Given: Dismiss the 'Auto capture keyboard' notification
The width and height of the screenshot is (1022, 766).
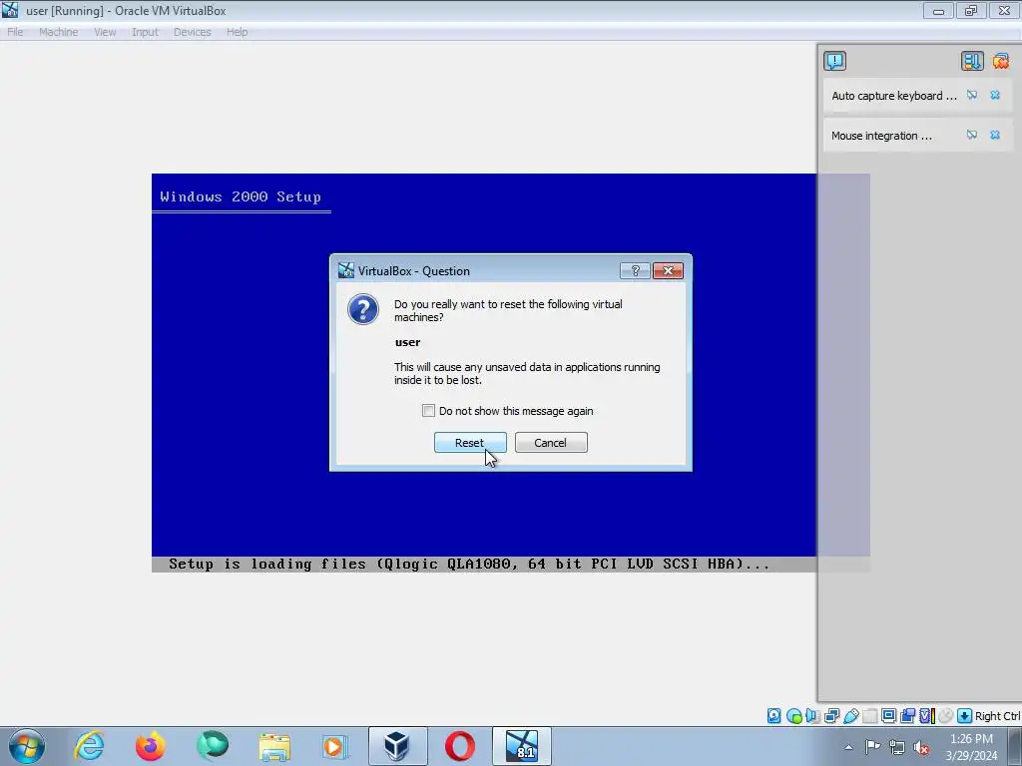Looking at the screenshot, I should coord(995,95).
